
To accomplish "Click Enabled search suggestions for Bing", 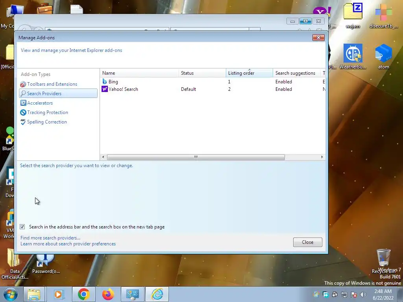I will click(x=283, y=82).
